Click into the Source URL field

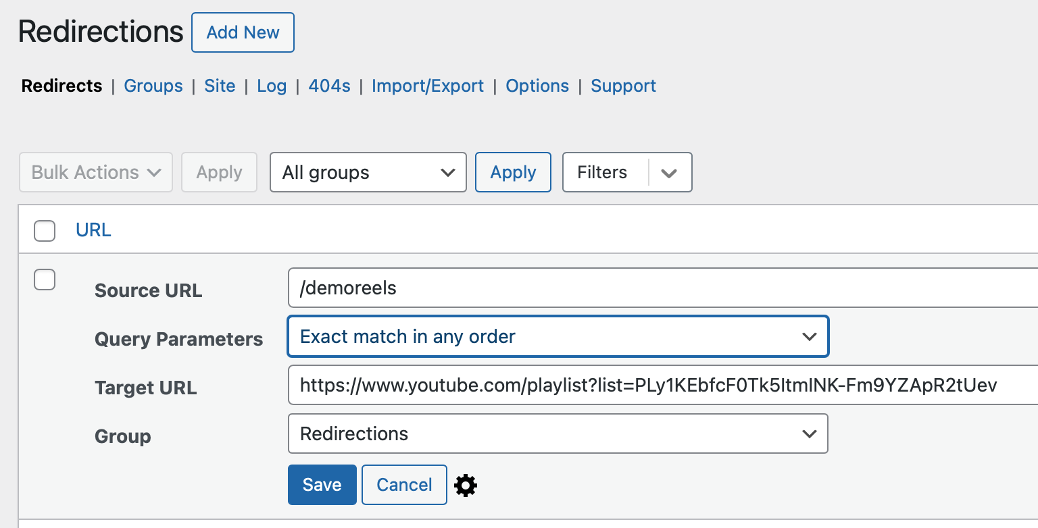pos(662,288)
